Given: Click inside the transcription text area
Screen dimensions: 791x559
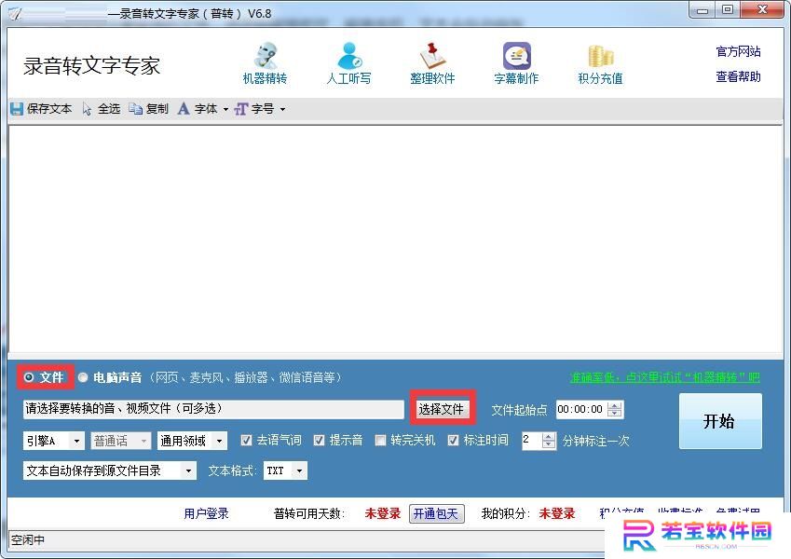Looking at the screenshot, I should 395,239.
